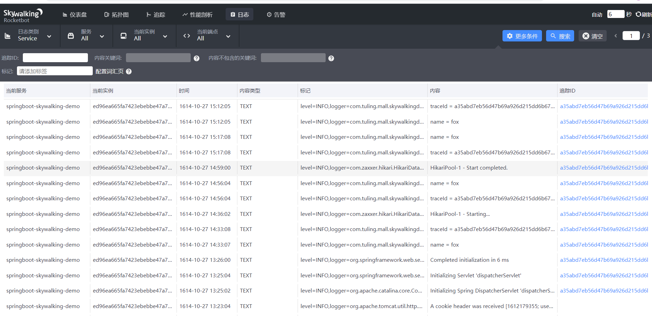652x316 pixels.
Task: Switch to the 仪表盘 dashboard tab
Action: click(x=75, y=15)
